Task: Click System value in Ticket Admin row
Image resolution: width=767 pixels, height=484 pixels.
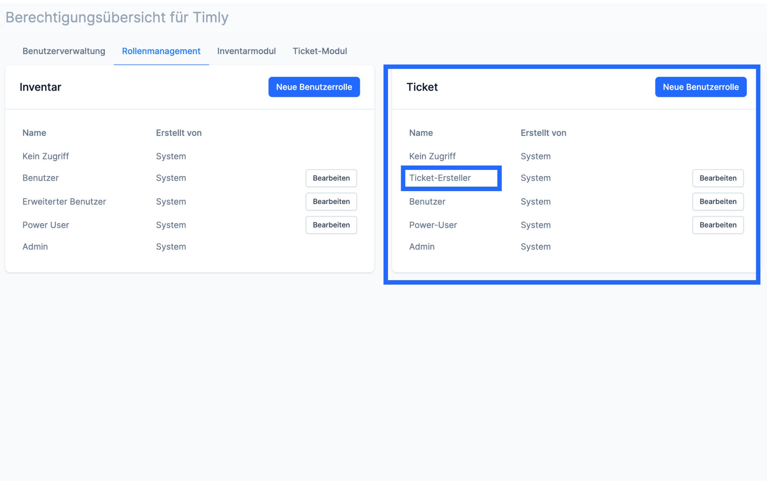Action: (x=536, y=246)
